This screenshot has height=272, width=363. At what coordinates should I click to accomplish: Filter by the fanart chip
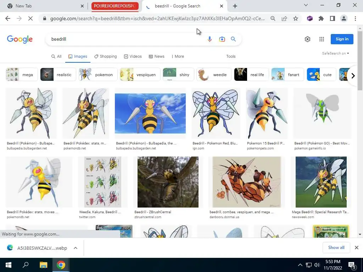tap(287, 74)
